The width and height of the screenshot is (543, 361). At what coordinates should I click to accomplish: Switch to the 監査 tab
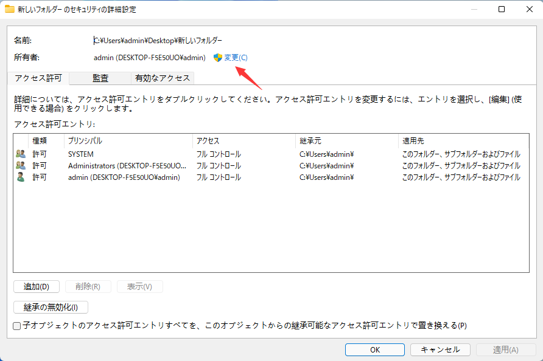[101, 78]
